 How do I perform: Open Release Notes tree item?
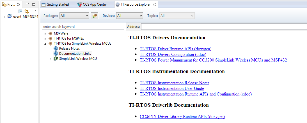click(x=70, y=48)
